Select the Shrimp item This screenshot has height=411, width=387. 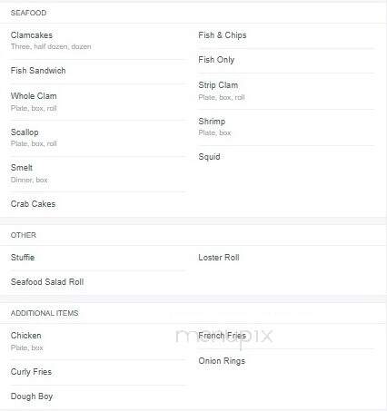tap(212, 122)
